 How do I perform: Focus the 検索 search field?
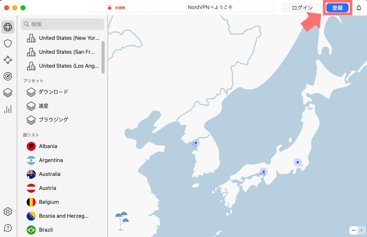[62, 24]
